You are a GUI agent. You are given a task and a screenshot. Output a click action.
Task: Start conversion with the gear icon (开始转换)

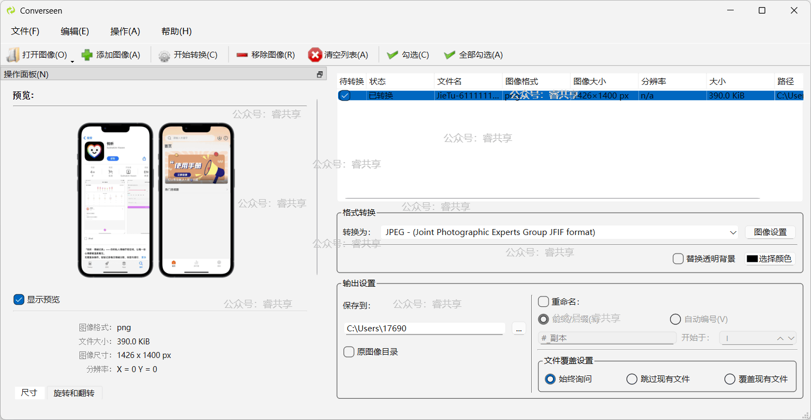164,55
